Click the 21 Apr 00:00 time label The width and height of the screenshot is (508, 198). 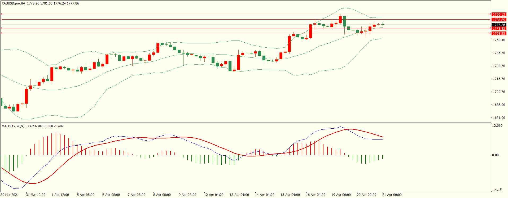pos(392,195)
